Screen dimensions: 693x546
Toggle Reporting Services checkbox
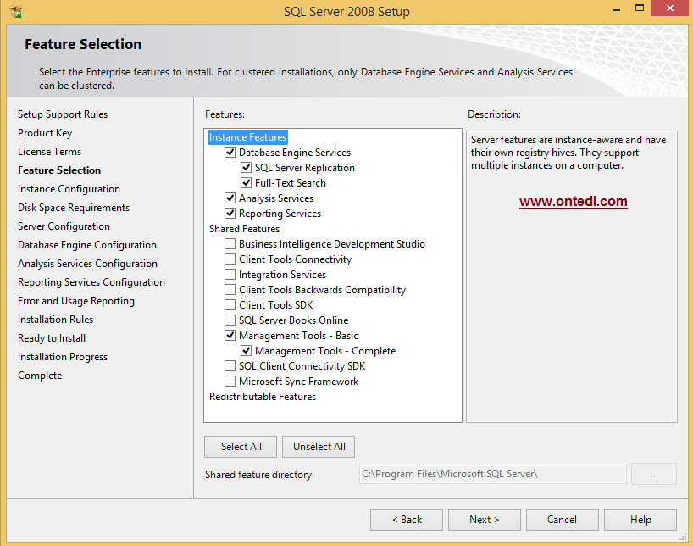[230, 214]
